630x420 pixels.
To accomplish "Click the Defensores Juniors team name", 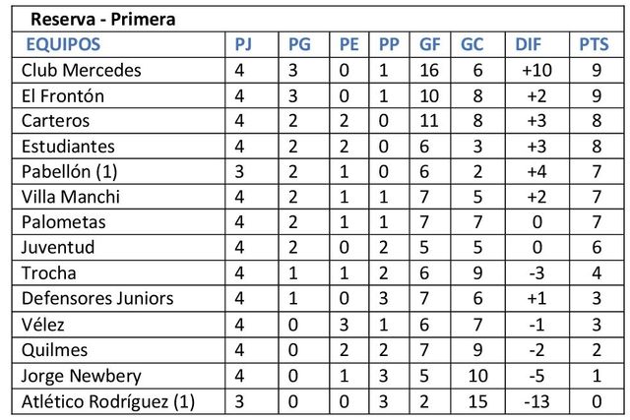I will click(97, 298).
